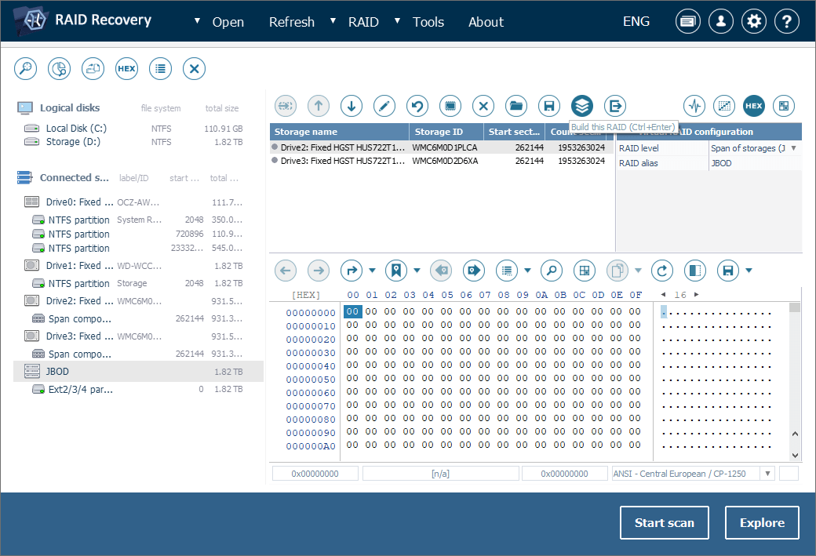The width and height of the screenshot is (816, 556).
Task: Open the folder icon to load a RAID configuration
Action: click(x=515, y=105)
